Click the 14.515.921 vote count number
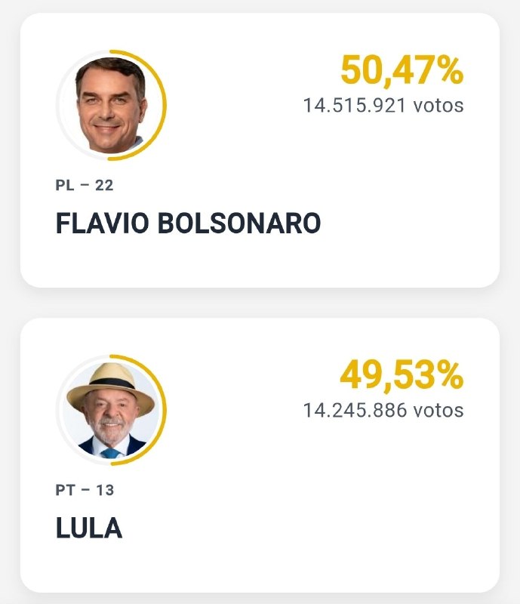This screenshot has width=520, height=604. (355, 106)
